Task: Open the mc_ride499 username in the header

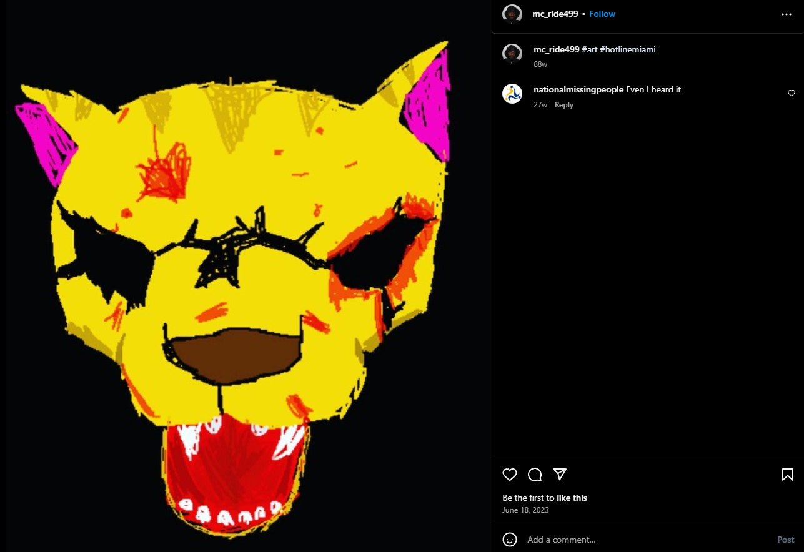Action: click(556, 14)
